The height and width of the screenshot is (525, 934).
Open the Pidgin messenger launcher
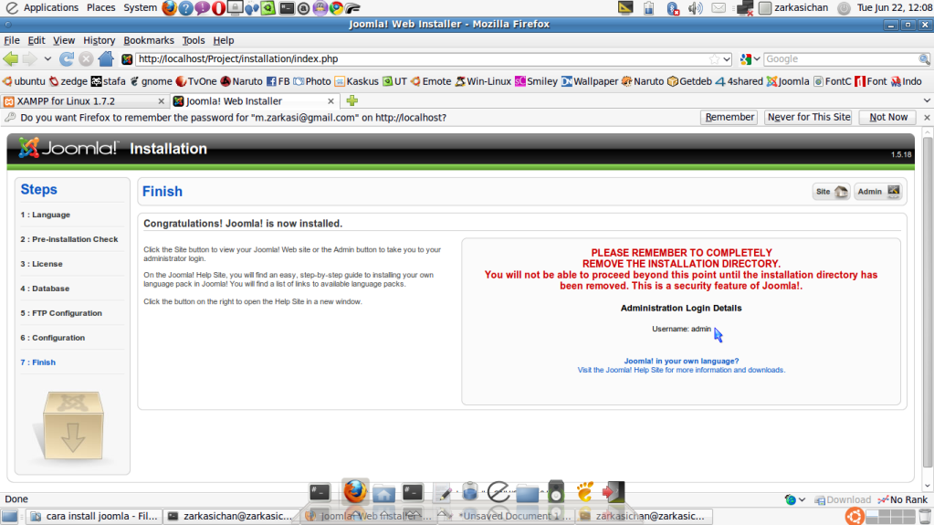click(x=320, y=7)
